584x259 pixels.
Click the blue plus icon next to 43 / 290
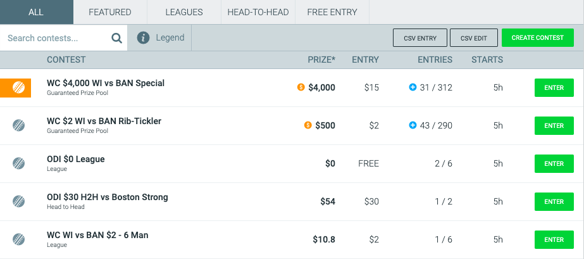click(413, 125)
